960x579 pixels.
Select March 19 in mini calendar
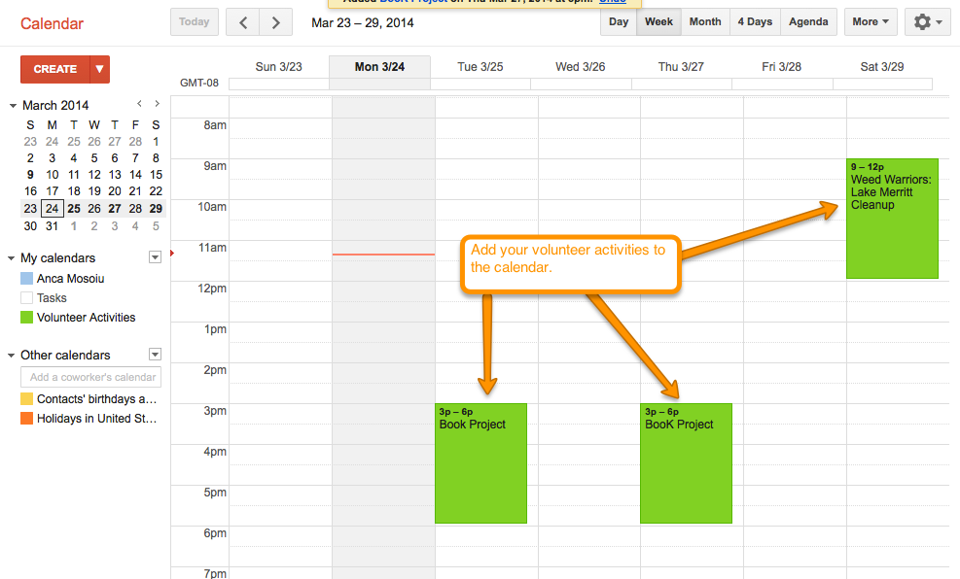click(94, 191)
